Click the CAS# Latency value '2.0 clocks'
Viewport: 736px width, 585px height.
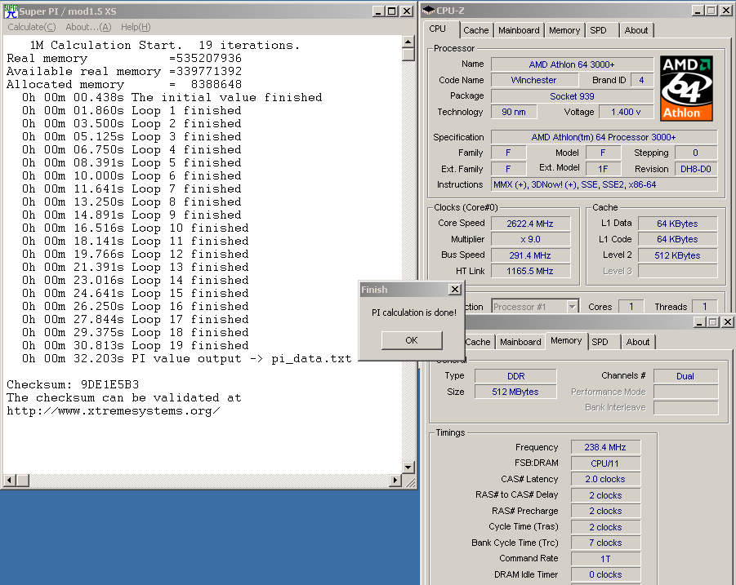coord(605,480)
